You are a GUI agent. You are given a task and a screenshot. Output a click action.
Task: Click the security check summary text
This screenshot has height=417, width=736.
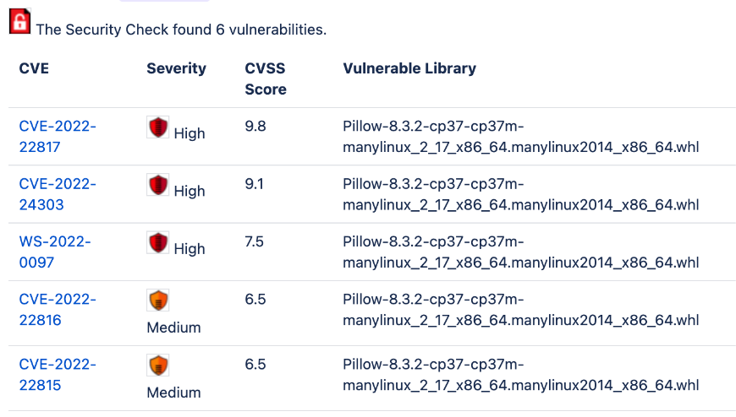[181, 30]
